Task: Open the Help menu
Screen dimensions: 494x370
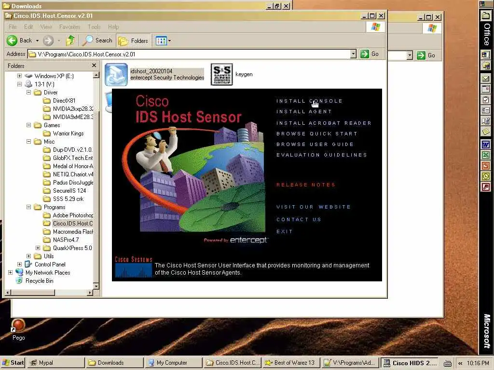Action: click(113, 27)
